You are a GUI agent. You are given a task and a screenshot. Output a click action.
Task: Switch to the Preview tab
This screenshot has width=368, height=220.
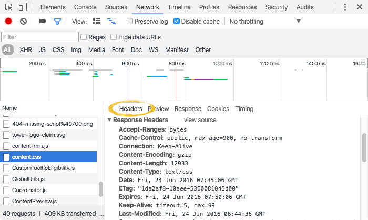[158, 108]
